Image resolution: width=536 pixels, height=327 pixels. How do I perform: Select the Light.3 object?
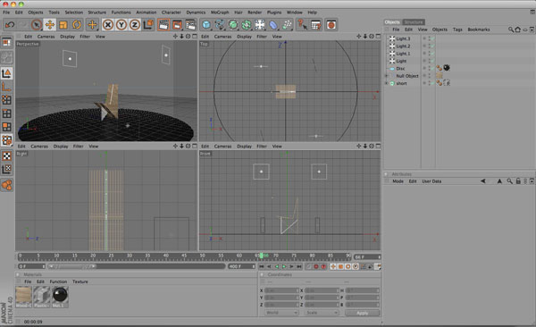(x=403, y=38)
